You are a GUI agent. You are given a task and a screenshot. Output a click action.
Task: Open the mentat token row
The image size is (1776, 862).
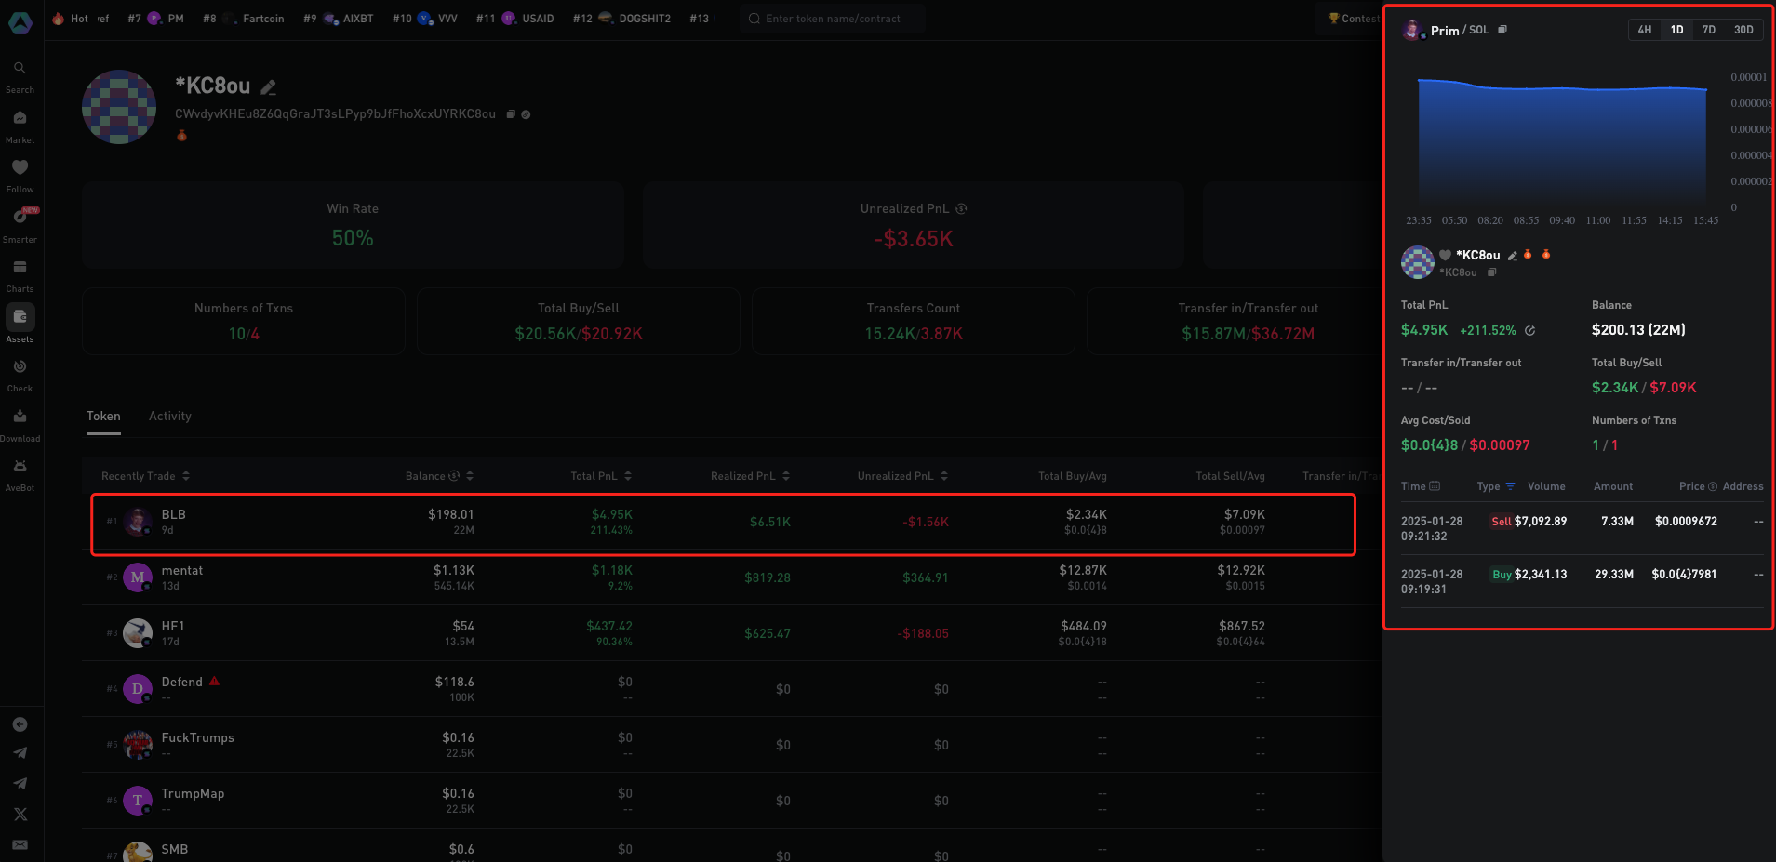tap(182, 577)
